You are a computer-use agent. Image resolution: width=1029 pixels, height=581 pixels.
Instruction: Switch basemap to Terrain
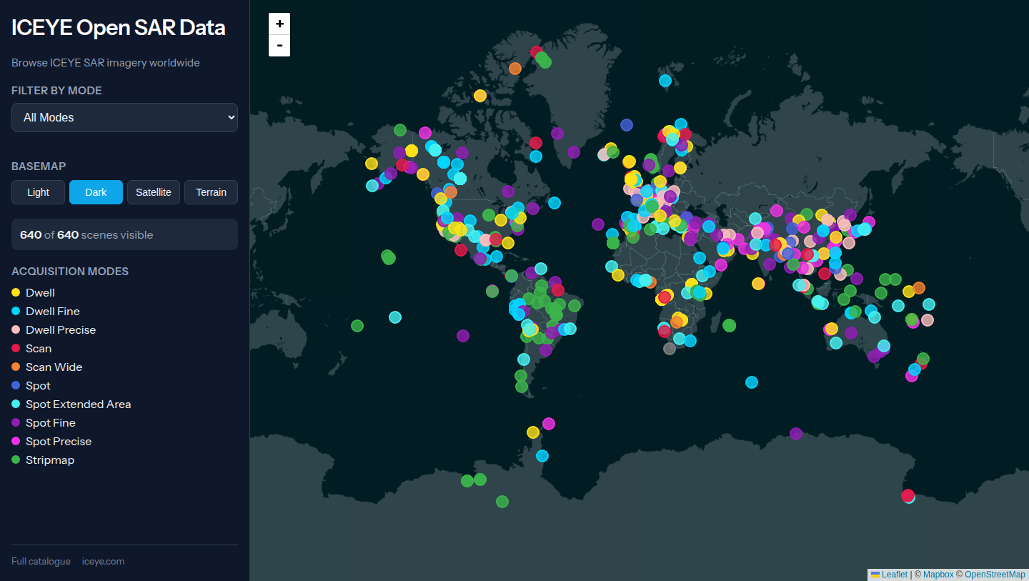tap(212, 192)
